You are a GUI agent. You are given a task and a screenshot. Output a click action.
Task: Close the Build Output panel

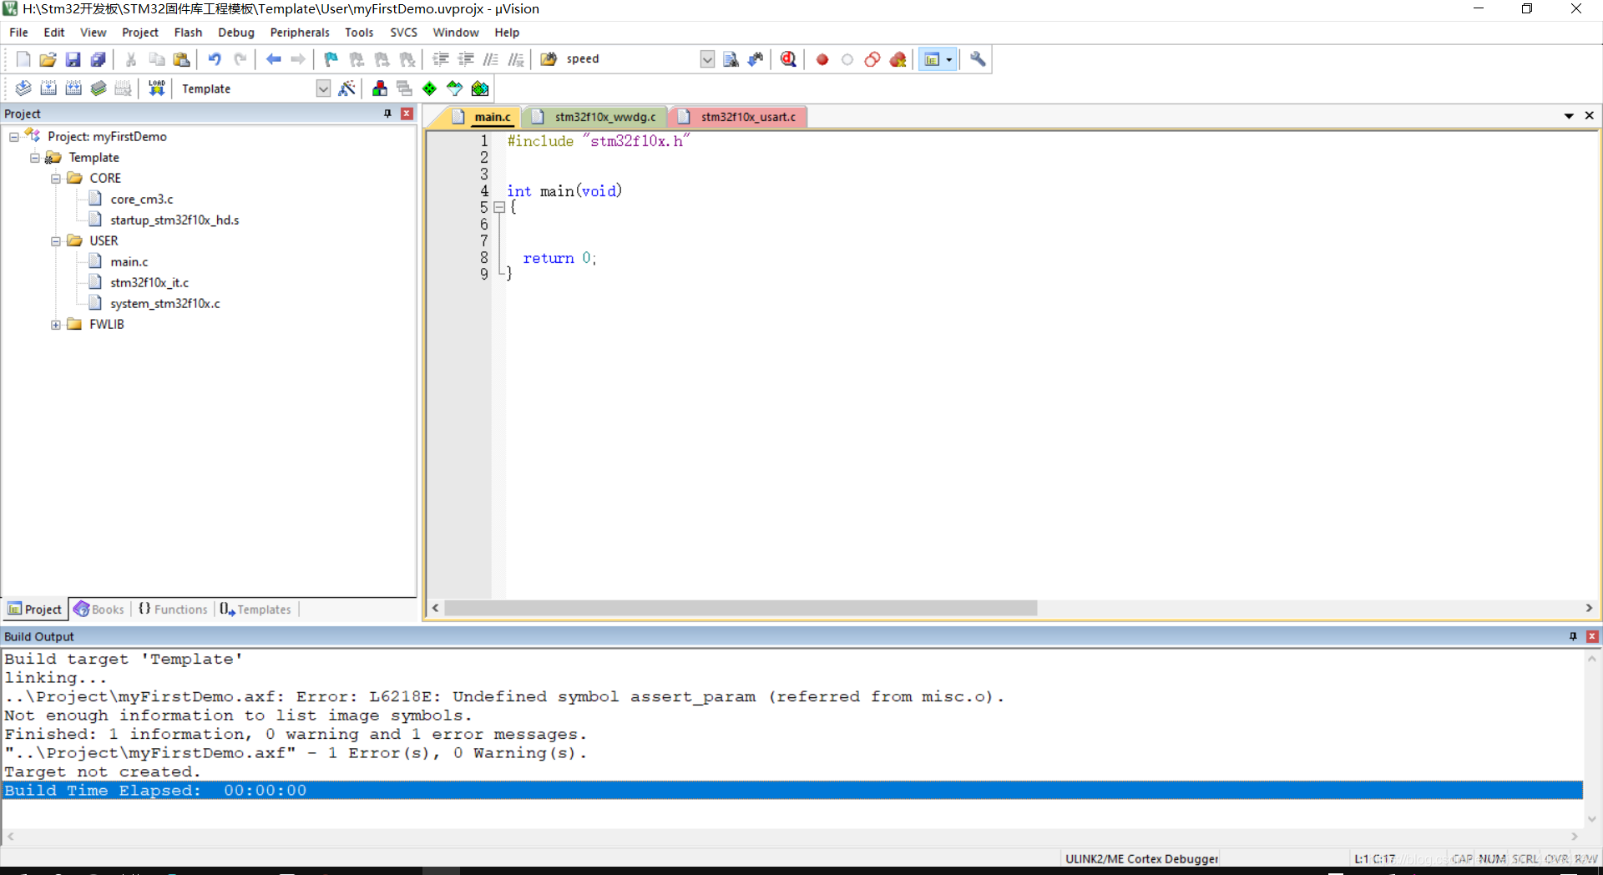1592,636
